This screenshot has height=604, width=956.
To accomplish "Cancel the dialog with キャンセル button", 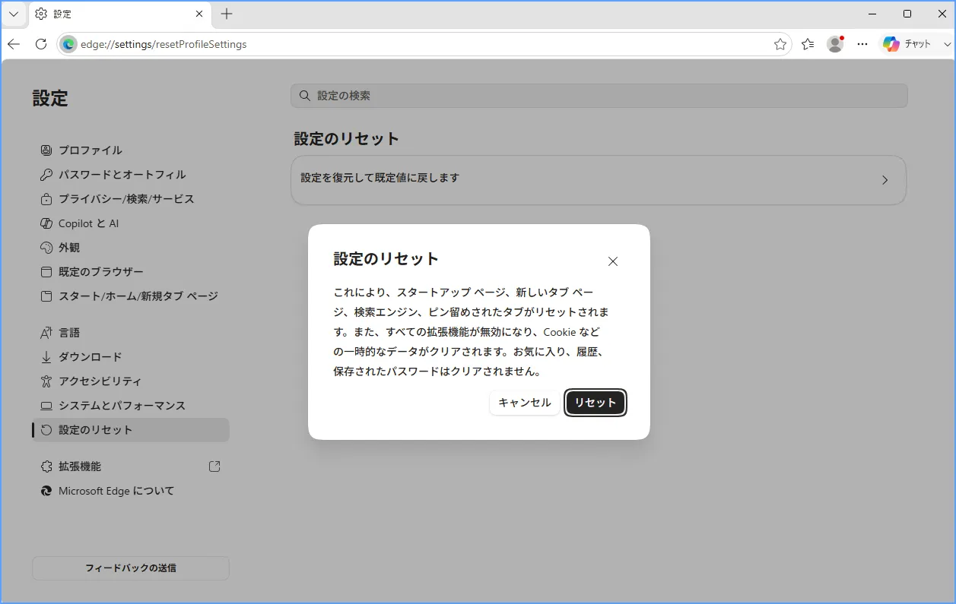I will (x=525, y=403).
